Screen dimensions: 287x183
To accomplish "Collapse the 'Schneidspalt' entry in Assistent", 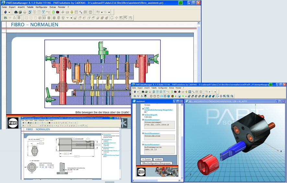I will [x=143, y=115].
